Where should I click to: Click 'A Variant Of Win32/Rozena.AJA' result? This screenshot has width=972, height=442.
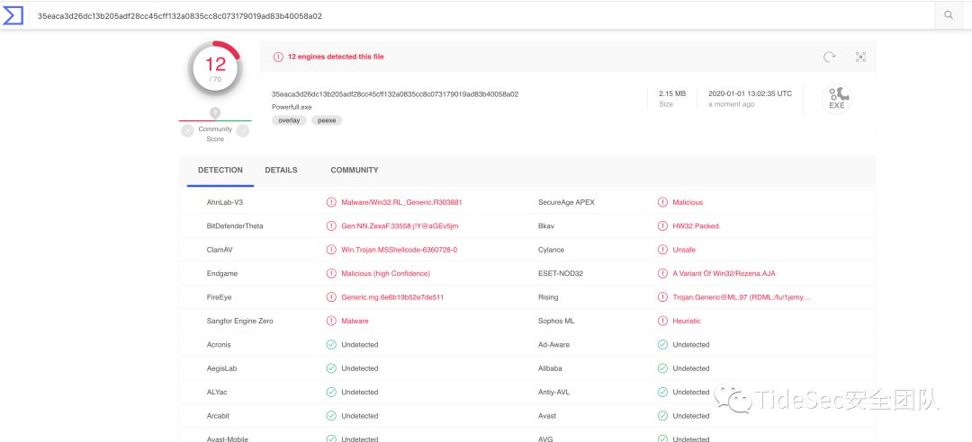tap(724, 274)
